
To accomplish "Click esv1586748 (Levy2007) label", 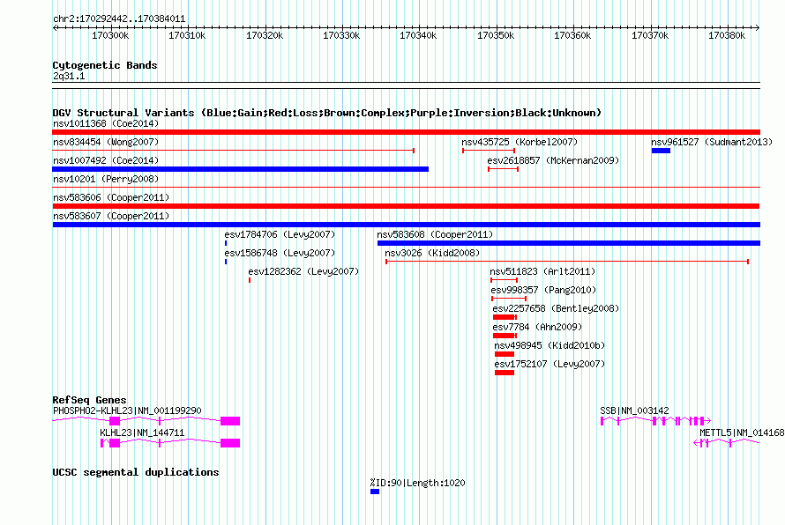I will pos(280,253).
